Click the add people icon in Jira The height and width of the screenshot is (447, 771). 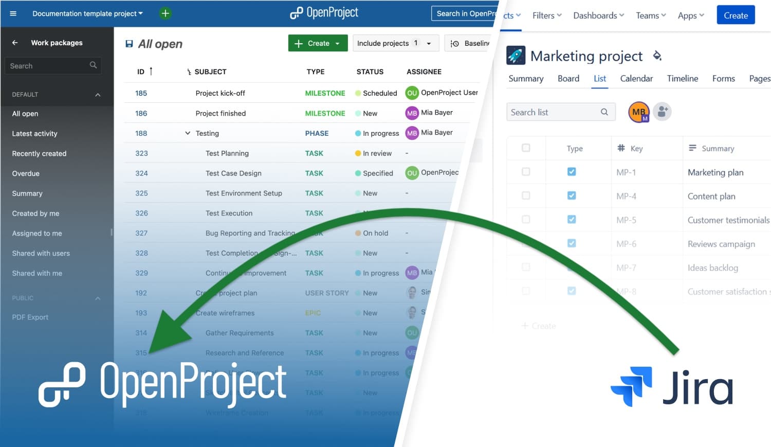pos(662,112)
